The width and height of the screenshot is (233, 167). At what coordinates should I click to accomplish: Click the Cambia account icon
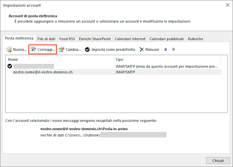click(x=62, y=50)
